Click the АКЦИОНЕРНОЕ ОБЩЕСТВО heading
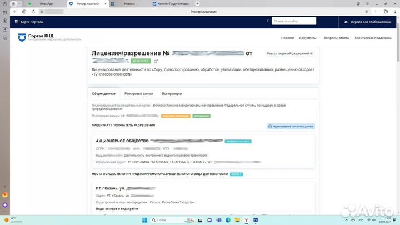This screenshot has height=225, width=400. click(x=122, y=141)
